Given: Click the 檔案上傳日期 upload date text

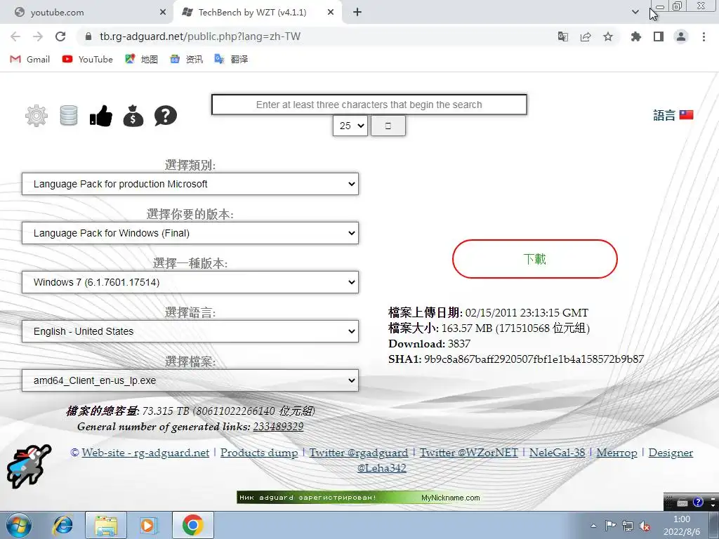Looking at the screenshot, I should [489, 313].
